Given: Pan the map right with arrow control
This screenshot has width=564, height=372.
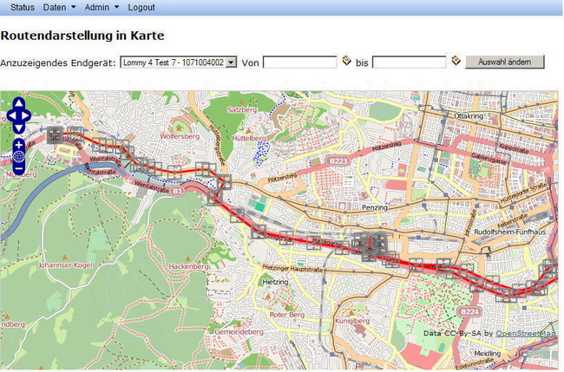Looking at the screenshot, I should [26, 115].
